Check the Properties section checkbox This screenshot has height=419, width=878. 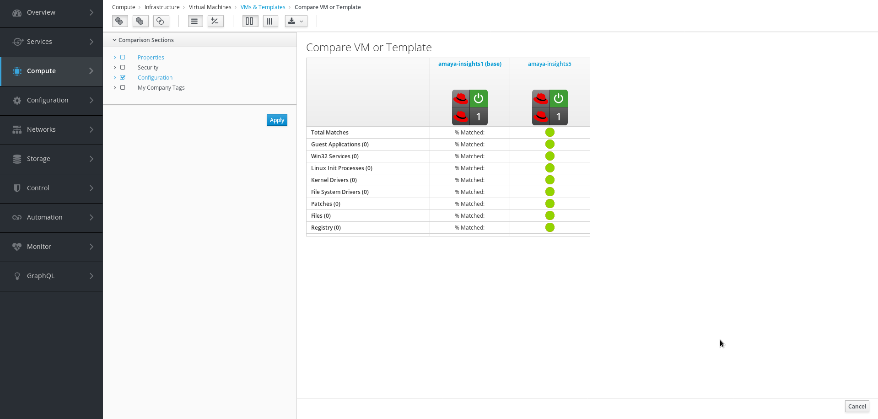coord(123,57)
